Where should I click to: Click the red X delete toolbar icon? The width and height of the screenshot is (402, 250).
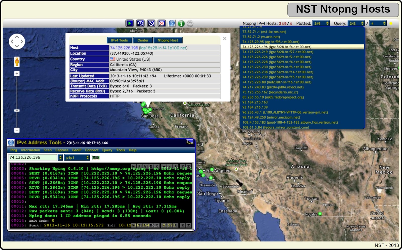click(161, 23)
